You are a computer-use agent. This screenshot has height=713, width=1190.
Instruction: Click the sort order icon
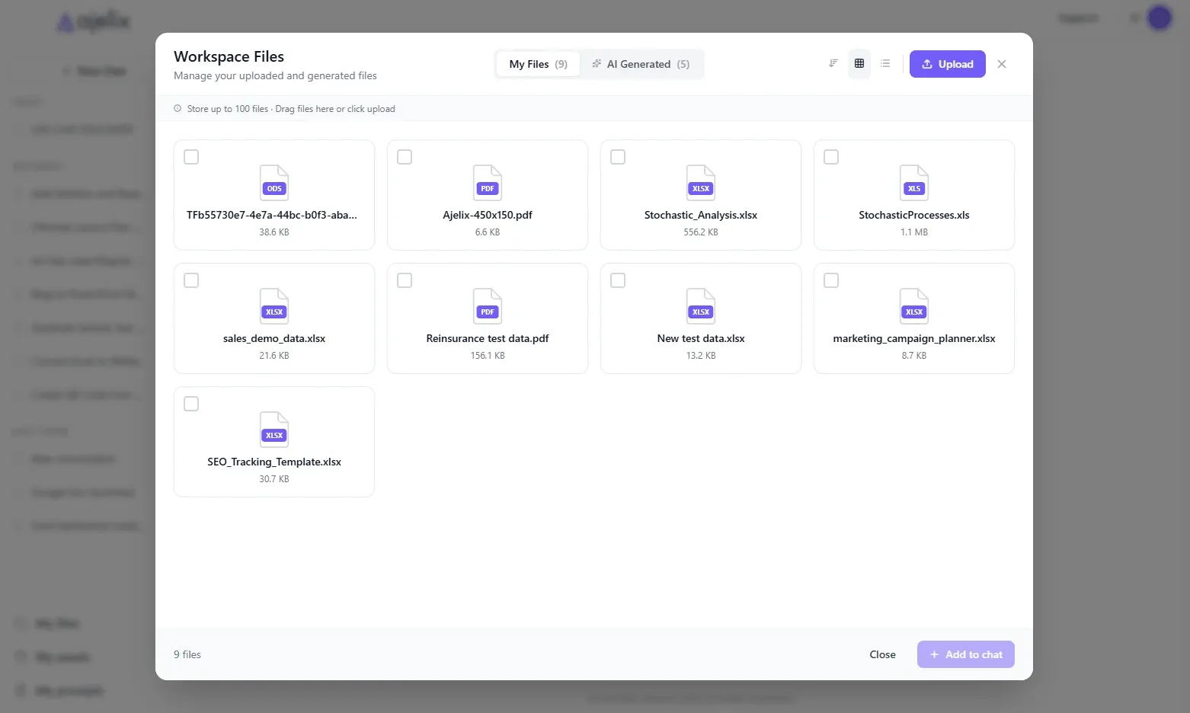point(833,63)
